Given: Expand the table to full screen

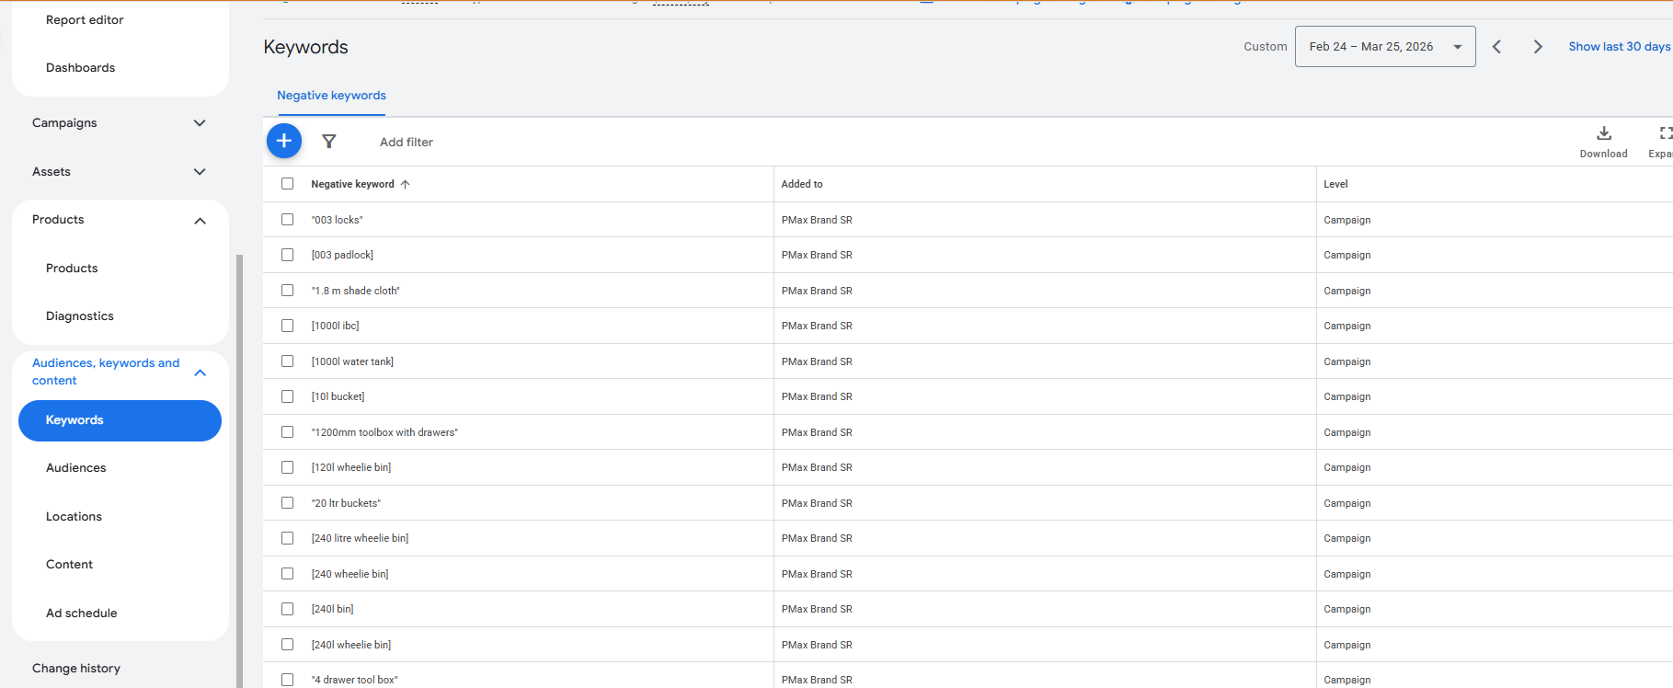Looking at the screenshot, I should pyautogui.click(x=1664, y=141).
